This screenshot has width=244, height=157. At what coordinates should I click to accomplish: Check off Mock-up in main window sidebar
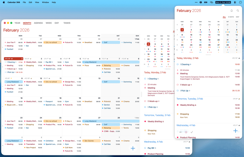click(145, 101)
